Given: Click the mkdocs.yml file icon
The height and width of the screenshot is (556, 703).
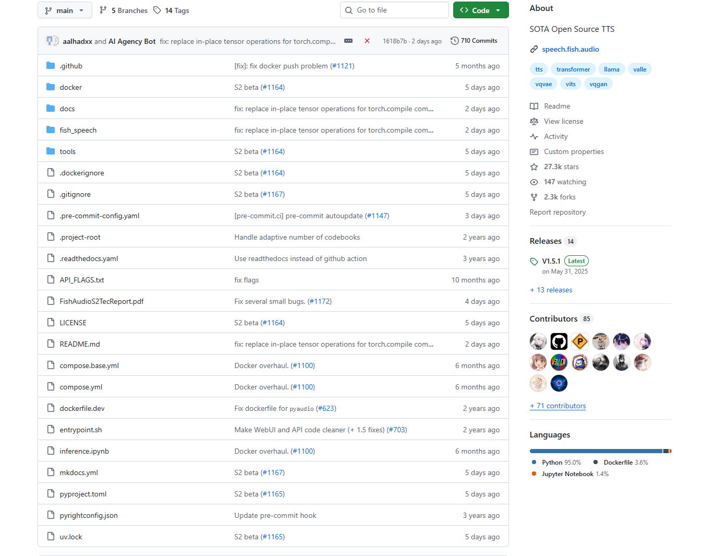Looking at the screenshot, I should (x=51, y=472).
